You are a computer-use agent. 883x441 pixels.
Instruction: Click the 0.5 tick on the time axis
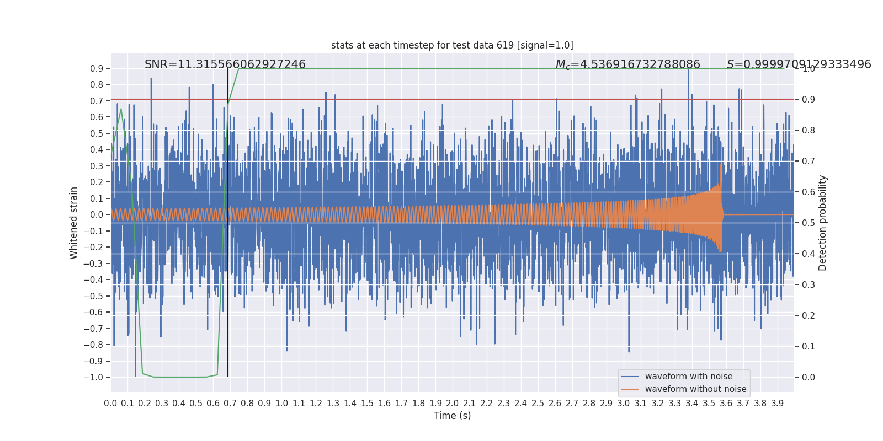196,404
